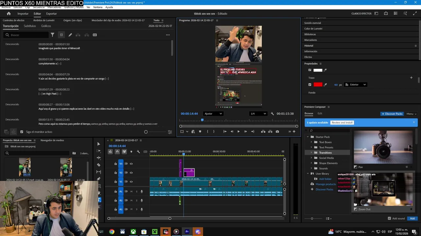Go to Out point in Program monitor
The height and width of the screenshot is (236, 421).
(x=253, y=131)
